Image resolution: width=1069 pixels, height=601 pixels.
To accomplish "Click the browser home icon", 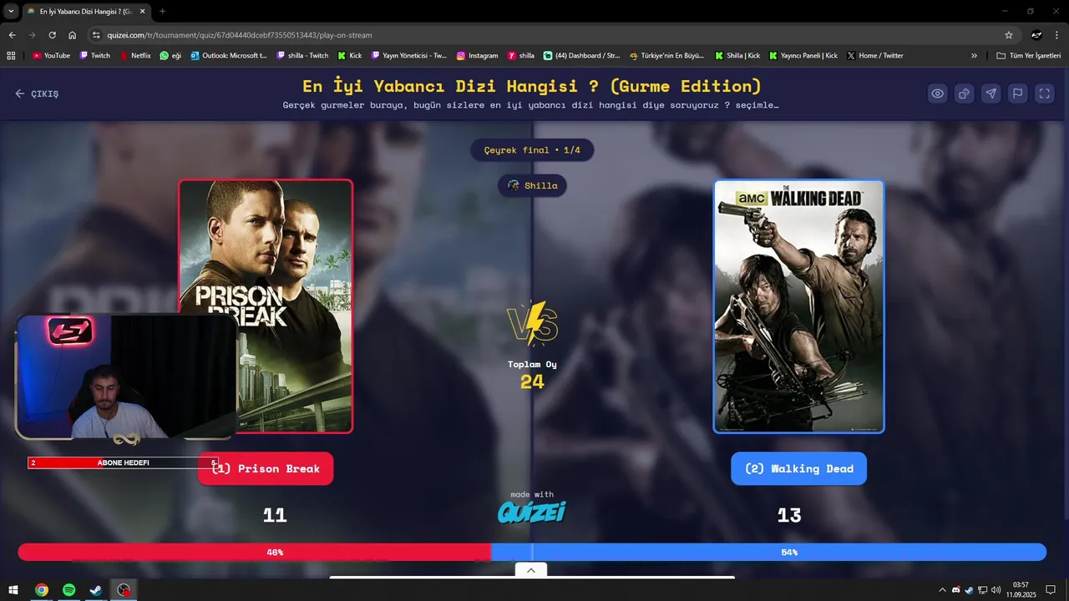I will point(72,35).
